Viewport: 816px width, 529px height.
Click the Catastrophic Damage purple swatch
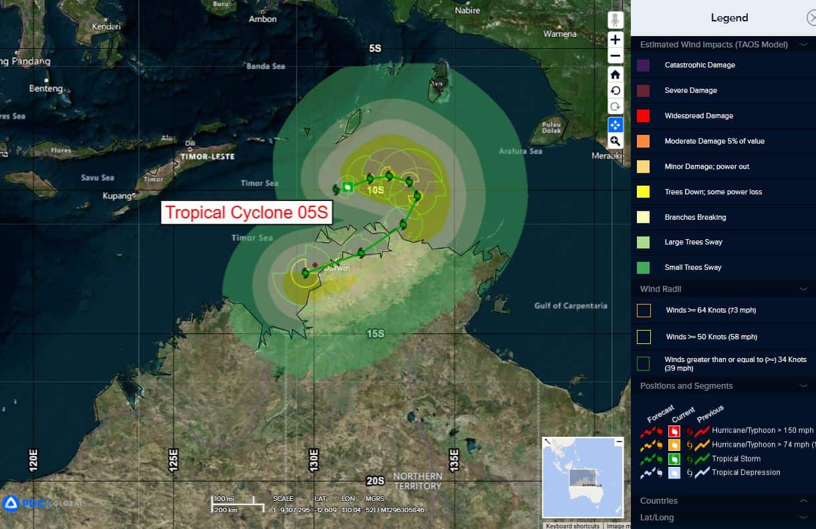tap(644, 65)
